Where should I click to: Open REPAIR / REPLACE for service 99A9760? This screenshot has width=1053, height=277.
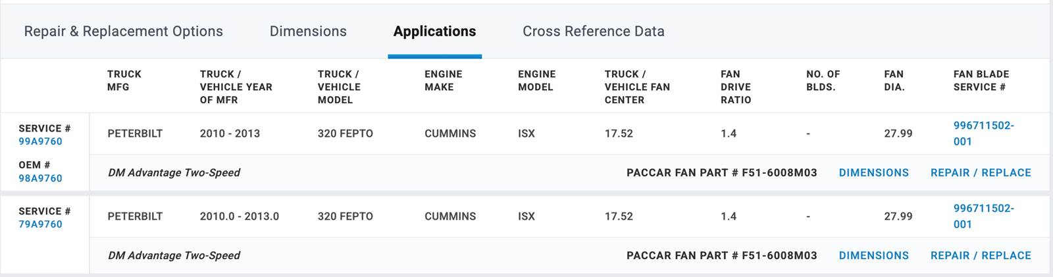pyautogui.click(x=980, y=173)
